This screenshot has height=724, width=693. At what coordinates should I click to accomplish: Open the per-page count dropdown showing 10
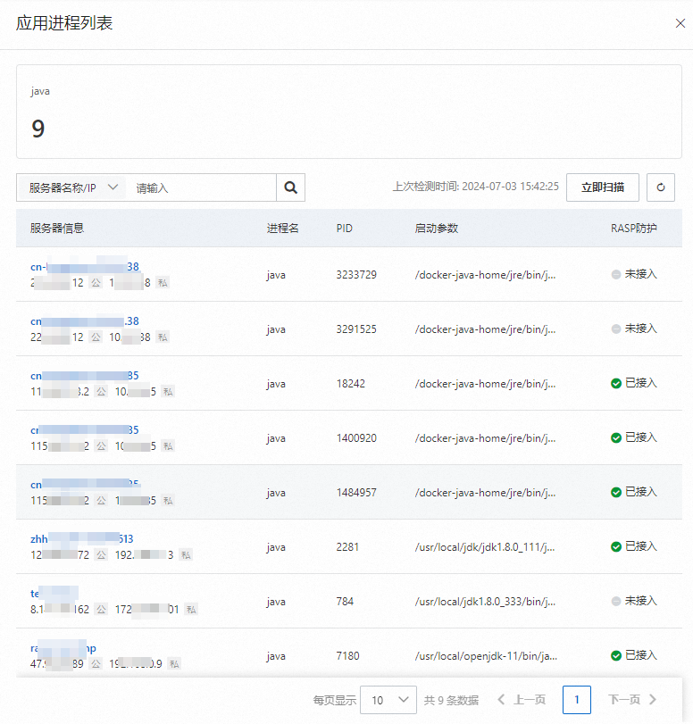(388, 700)
